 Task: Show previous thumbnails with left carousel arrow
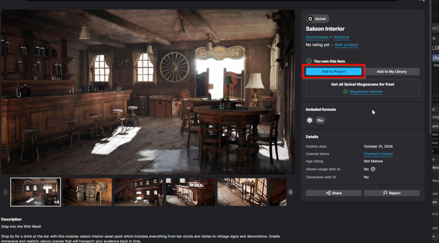[x=6, y=192]
